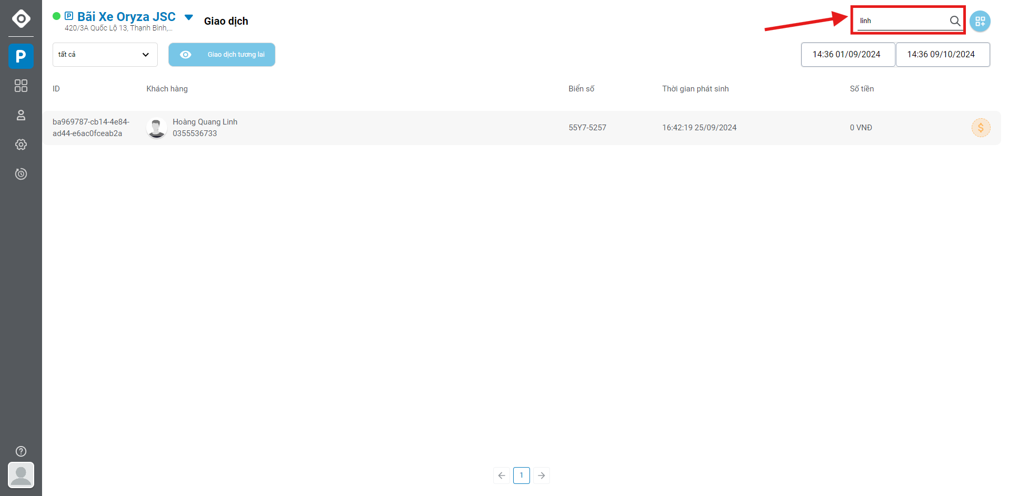Click the Bãi Xe Oryza JSC title
Viewport: 1009px width, 496px height.
pos(127,17)
